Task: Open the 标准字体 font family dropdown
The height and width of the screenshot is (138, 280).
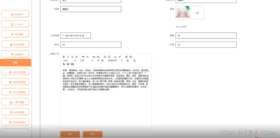Action: click(x=115, y=61)
